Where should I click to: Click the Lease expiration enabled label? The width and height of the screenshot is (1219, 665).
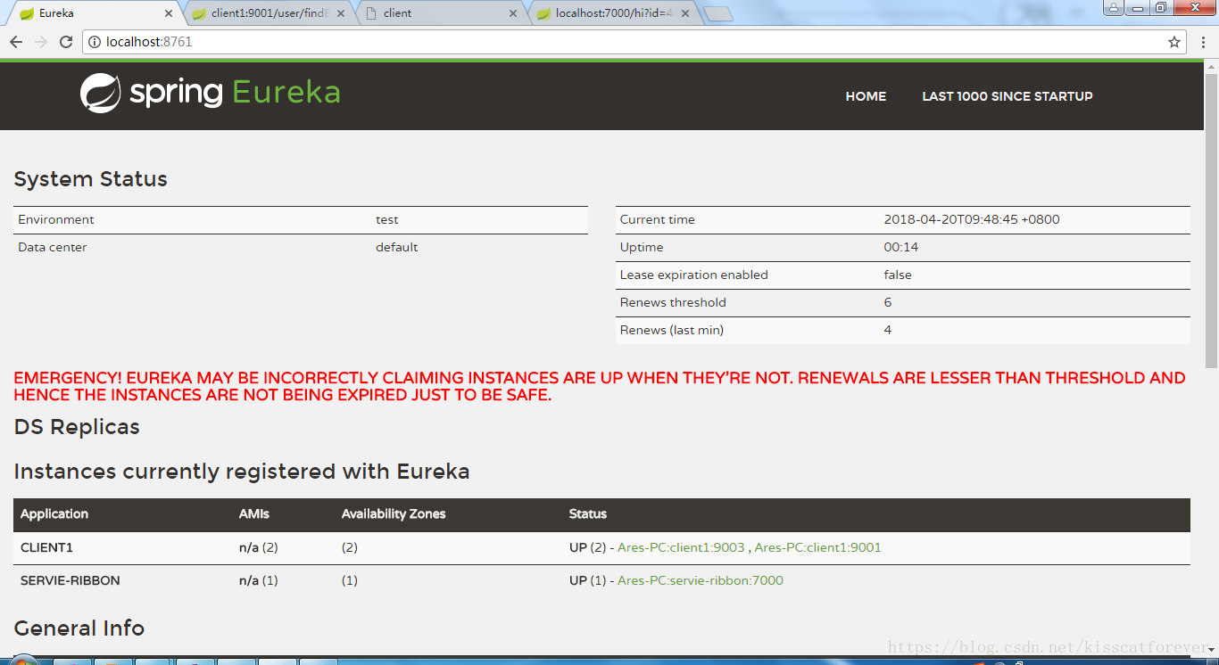tap(694, 275)
